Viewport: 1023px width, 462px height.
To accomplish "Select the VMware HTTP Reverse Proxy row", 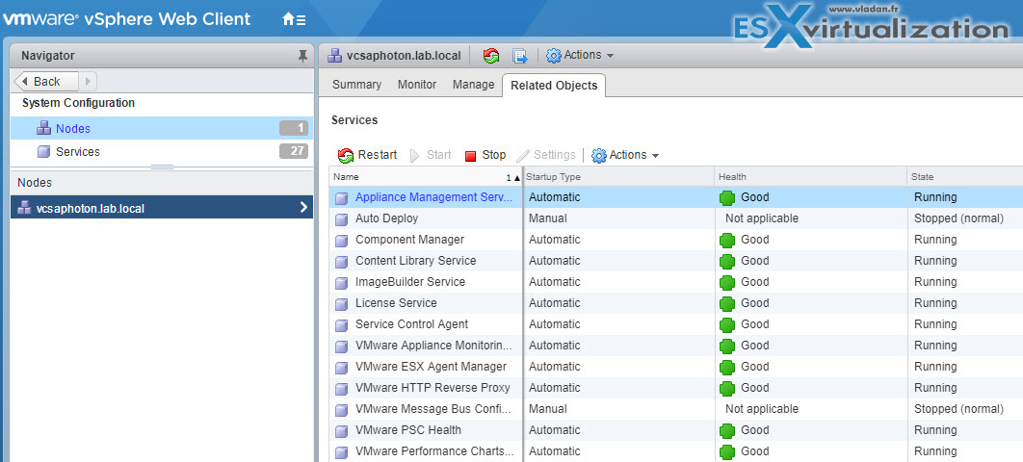I will [676, 388].
